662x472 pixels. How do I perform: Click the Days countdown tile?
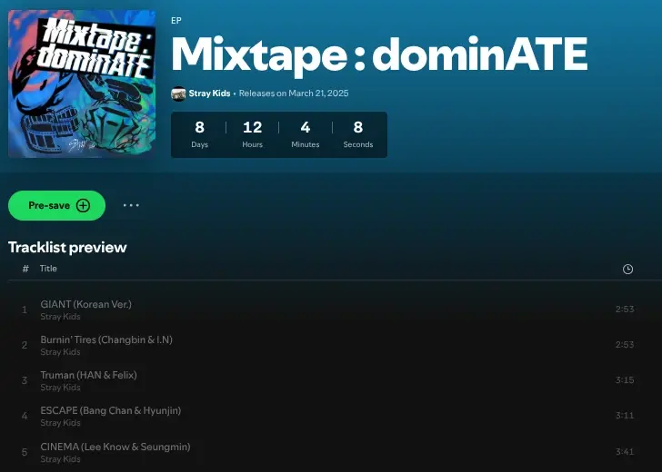(199, 134)
